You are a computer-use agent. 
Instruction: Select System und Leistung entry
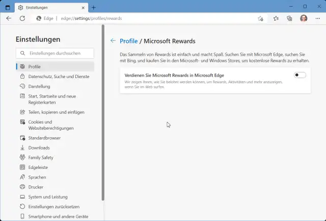(x=55, y=197)
